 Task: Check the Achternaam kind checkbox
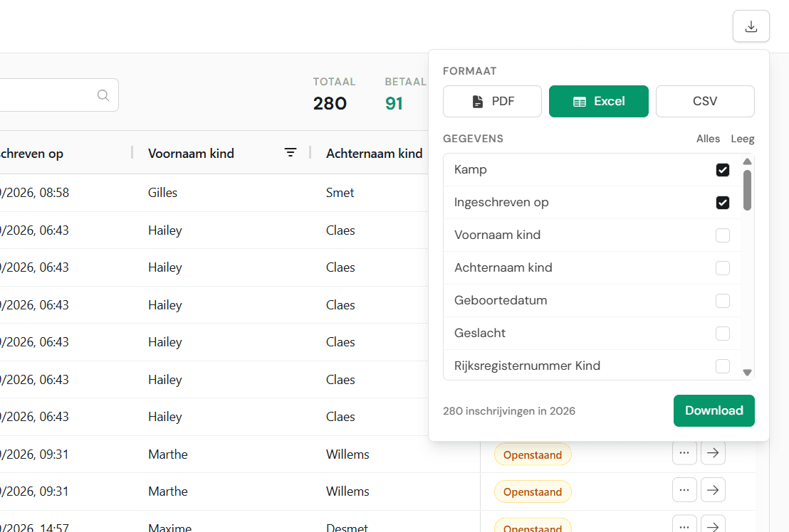click(723, 267)
